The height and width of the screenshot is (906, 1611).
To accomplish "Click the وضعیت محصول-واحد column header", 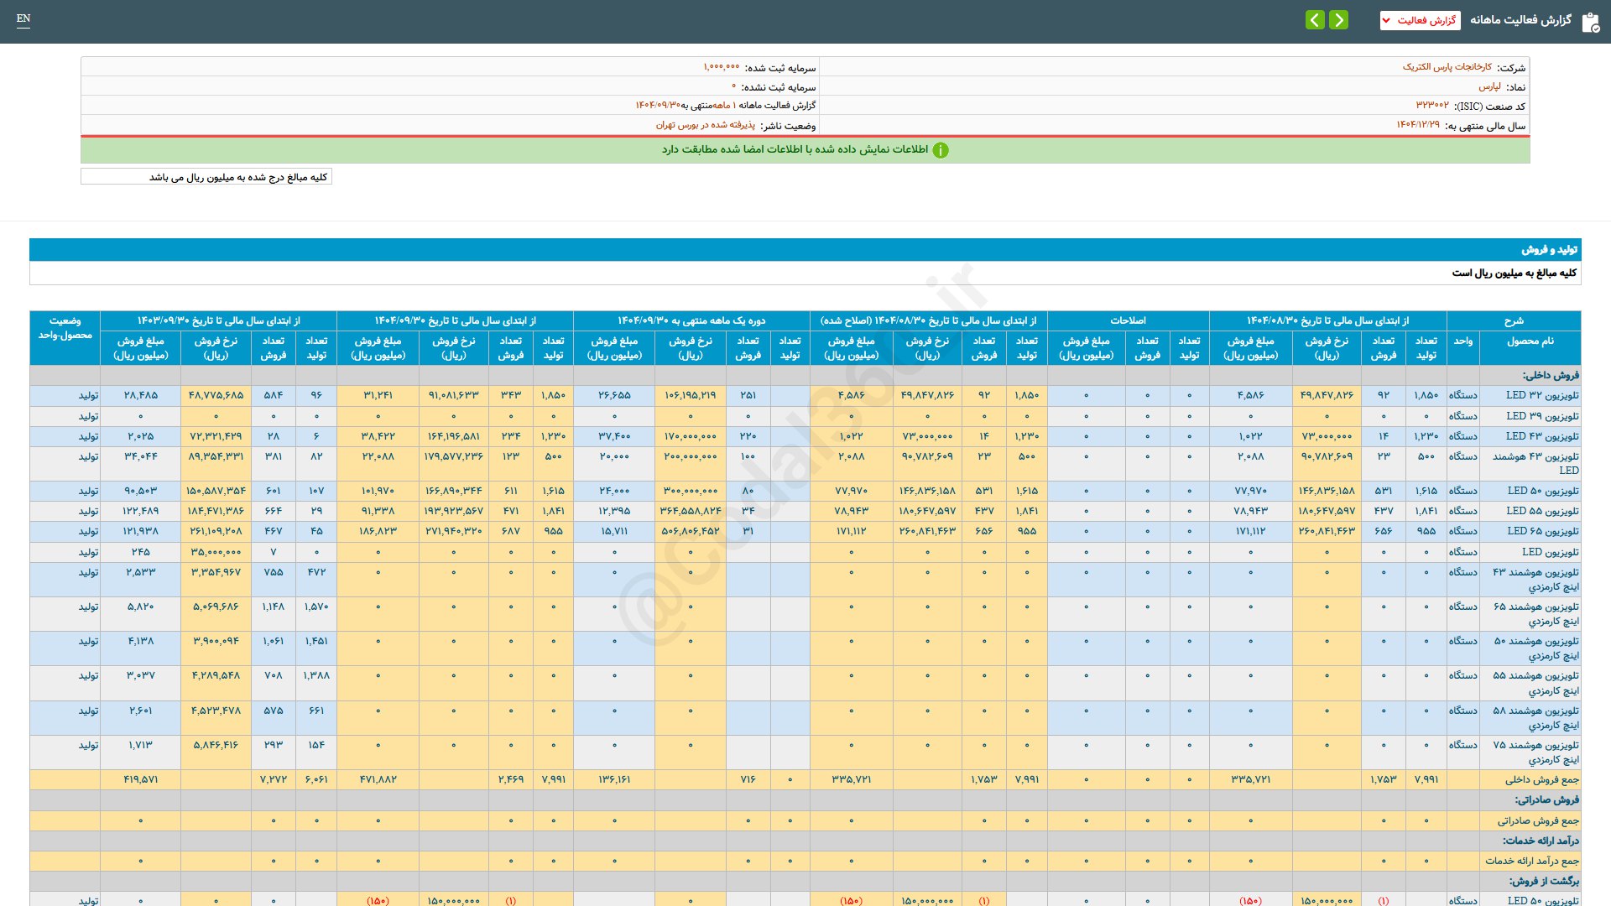I will click(x=65, y=328).
